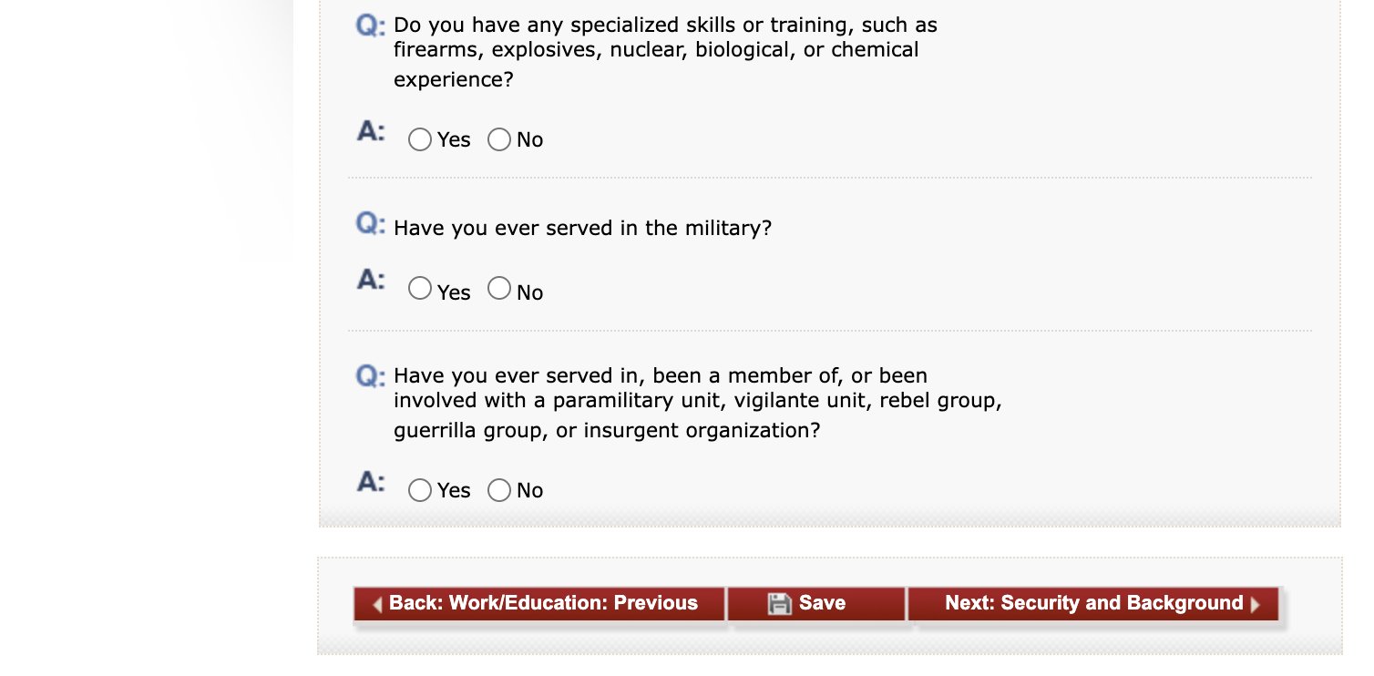Click the right arrow icon on Next button
The width and height of the screenshot is (1374, 676).
1256,604
